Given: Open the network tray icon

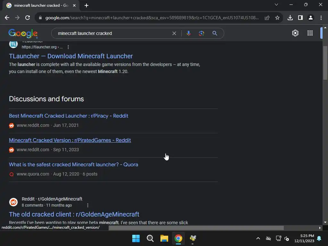Looking at the screenshot, I should pos(278,238).
